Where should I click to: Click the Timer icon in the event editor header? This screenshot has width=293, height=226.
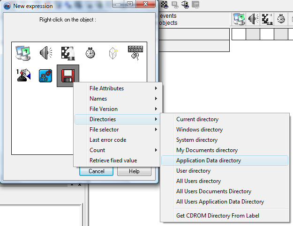point(281,19)
